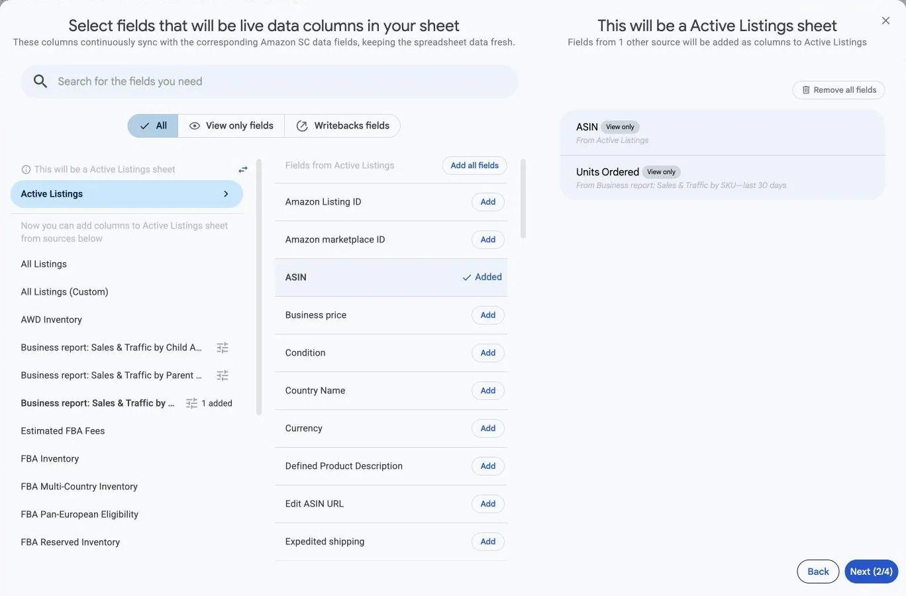Select the Units Ordered added field
Image resolution: width=906 pixels, height=596 pixels.
click(x=723, y=177)
